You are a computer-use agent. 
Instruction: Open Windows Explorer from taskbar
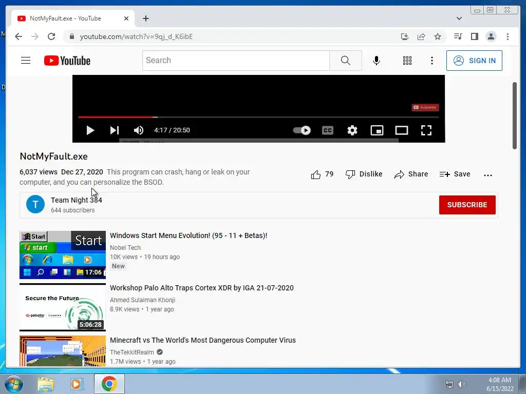[46, 384]
